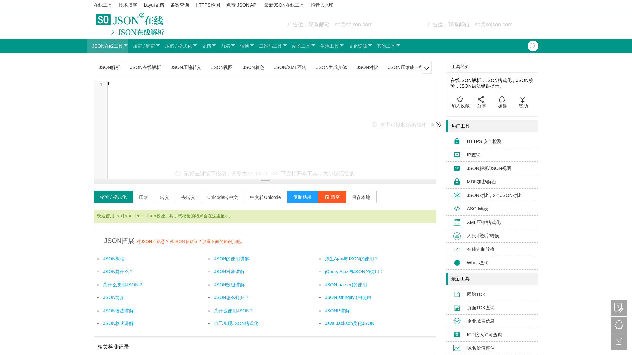Click the HTTPS 安全检测 lock icon
632x355 pixels.
pos(457,141)
